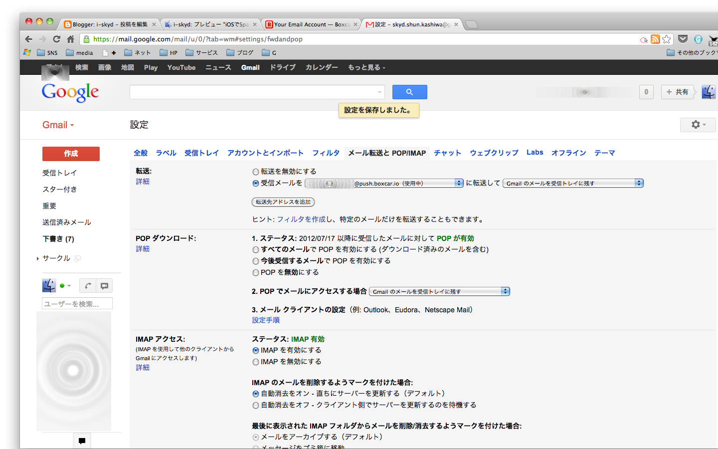Viewport: 718px width, 449px height.
Task: Open the media bookmark folder
Action: pyautogui.click(x=80, y=52)
